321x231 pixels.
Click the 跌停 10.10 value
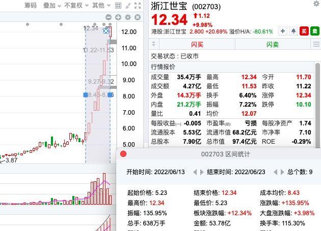[x=303, y=105]
